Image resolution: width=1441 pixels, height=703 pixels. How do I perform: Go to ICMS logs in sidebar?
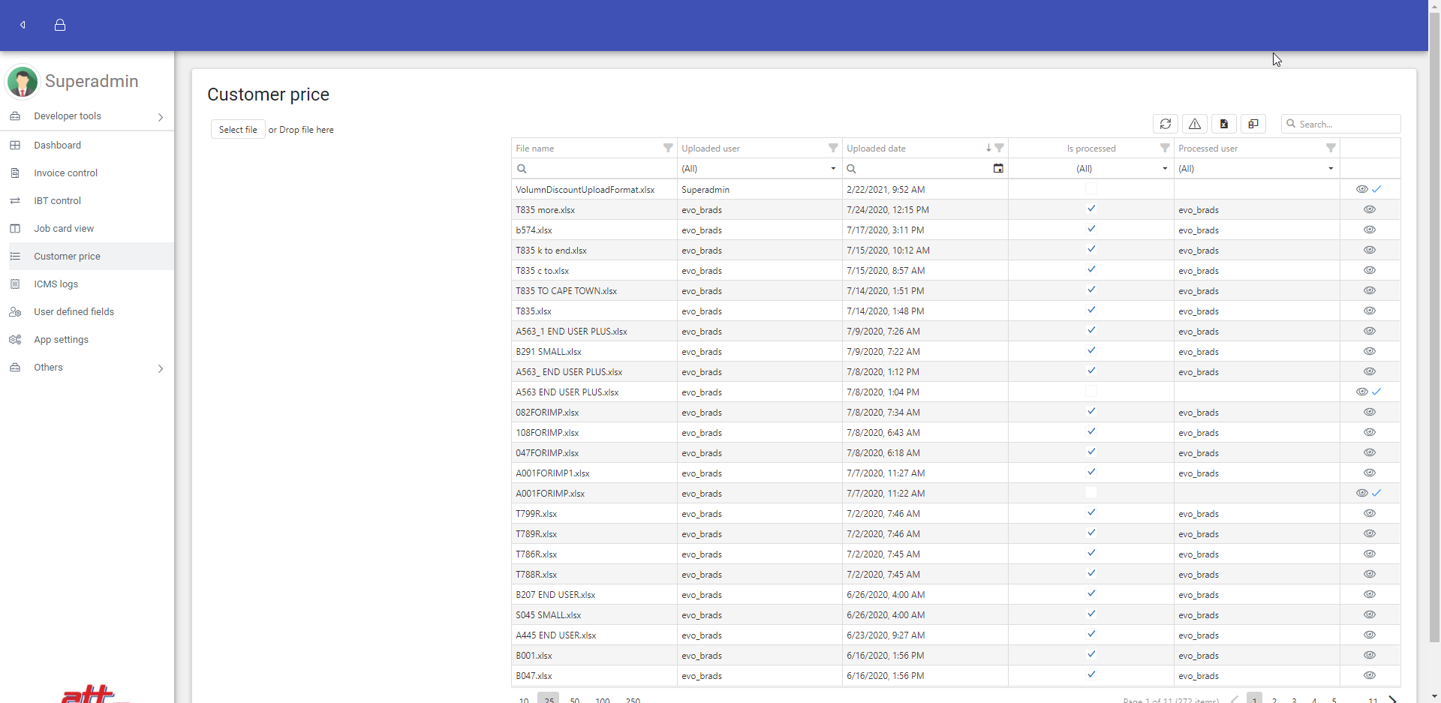[56, 284]
